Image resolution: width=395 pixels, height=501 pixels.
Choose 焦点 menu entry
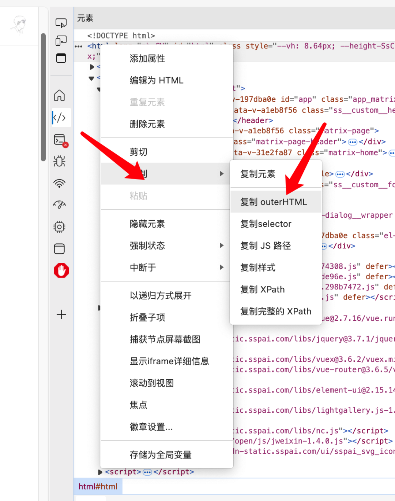tap(167, 405)
